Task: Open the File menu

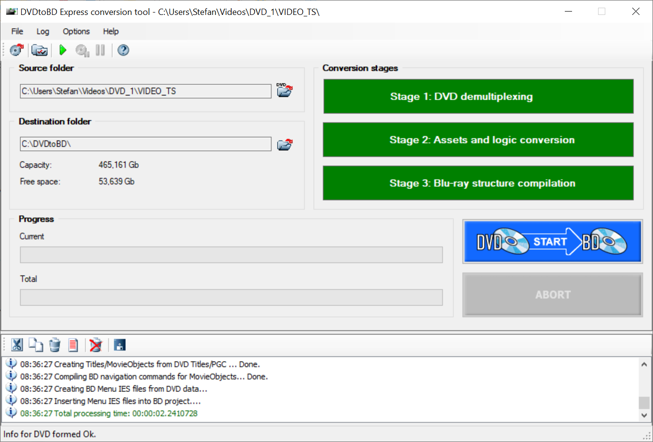Action: pos(17,31)
